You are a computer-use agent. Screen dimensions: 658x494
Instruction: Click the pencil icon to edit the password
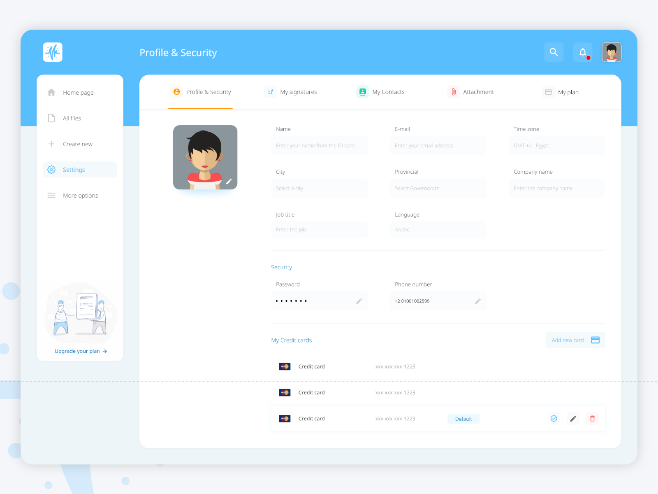coord(359,301)
